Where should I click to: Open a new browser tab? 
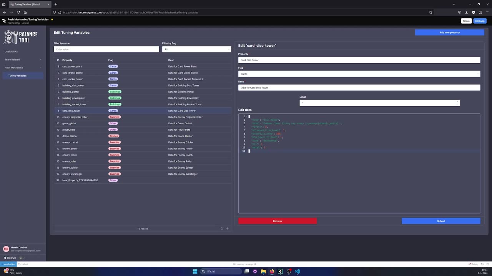point(55,4)
